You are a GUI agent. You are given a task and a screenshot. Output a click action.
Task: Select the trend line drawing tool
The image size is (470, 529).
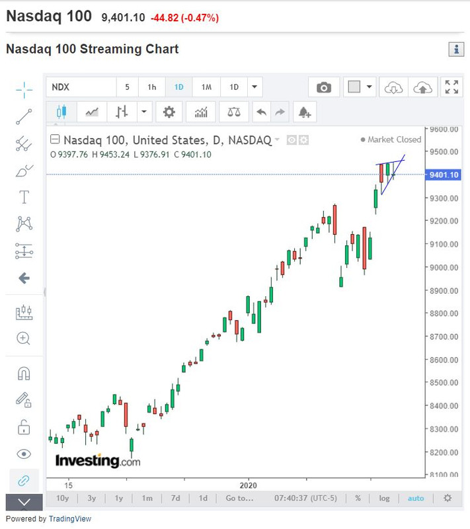coord(24,116)
